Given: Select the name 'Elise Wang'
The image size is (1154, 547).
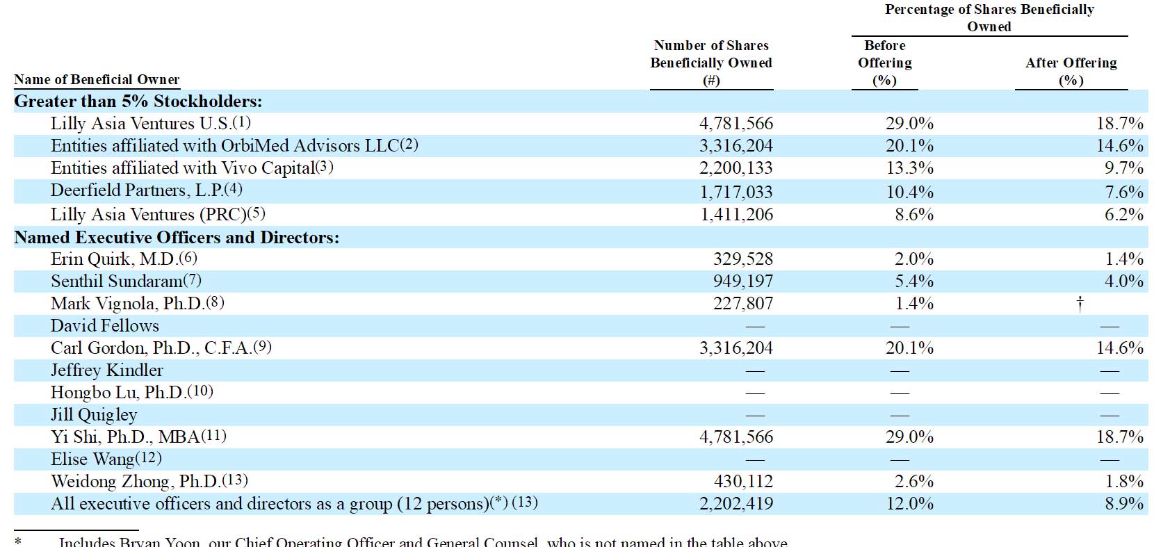Looking at the screenshot, I should [92, 459].
